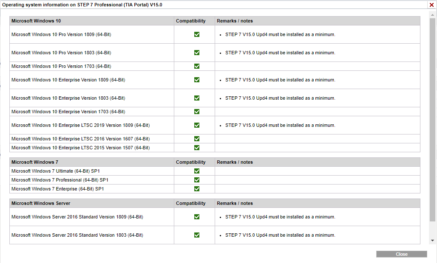Click checkmark for Enterprise LTSC 2019 row

[x=197, y=125]
